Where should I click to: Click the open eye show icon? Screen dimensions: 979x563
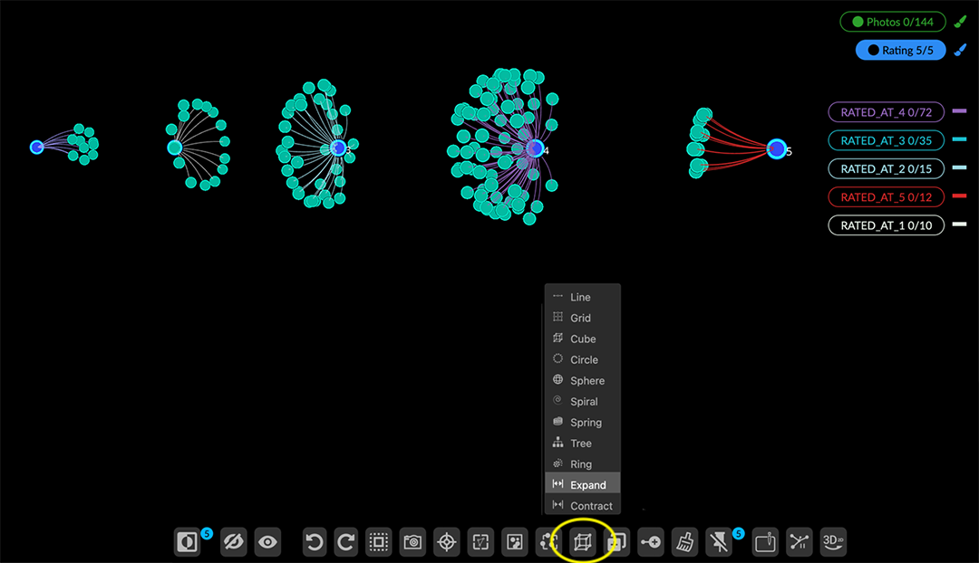click(x=267, y=542)
